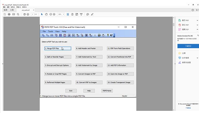Go to previous page with up-arrow icon
The width and height of the screenshot is (199, 113).
point(24,14)
